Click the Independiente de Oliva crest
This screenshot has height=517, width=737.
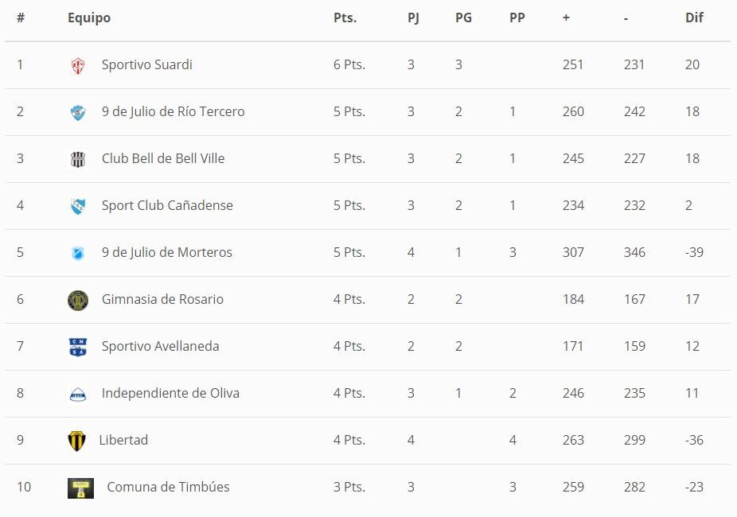pos(78,394)
